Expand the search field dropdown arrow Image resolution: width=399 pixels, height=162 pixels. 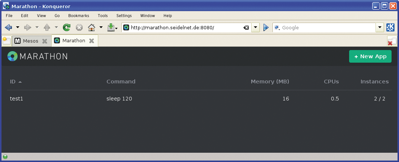(x=380, y=27)
